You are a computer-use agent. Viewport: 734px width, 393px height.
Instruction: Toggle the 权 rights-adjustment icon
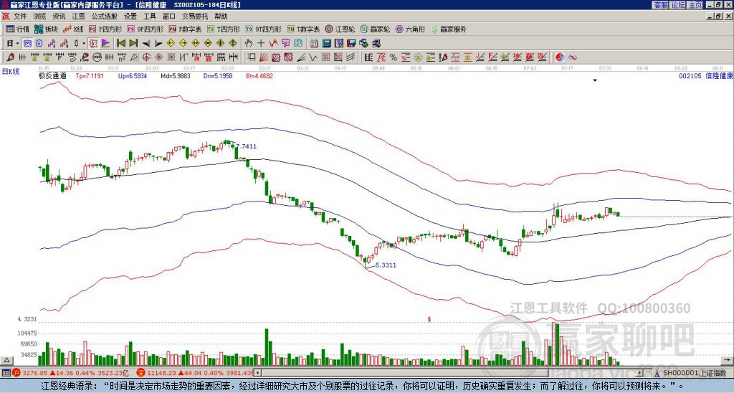pyautogui.click(x=92, y=43)
